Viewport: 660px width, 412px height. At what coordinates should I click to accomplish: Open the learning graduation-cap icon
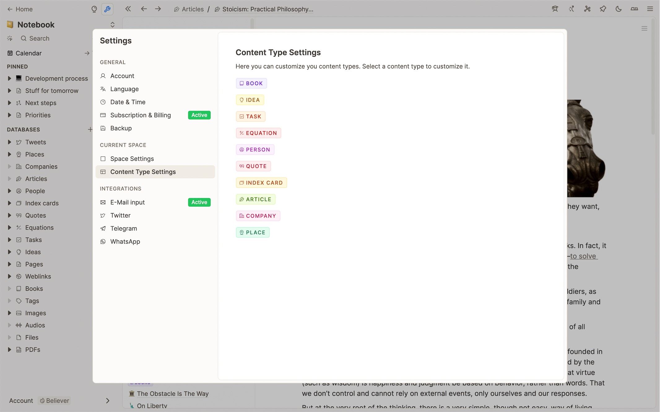point(555,9)
